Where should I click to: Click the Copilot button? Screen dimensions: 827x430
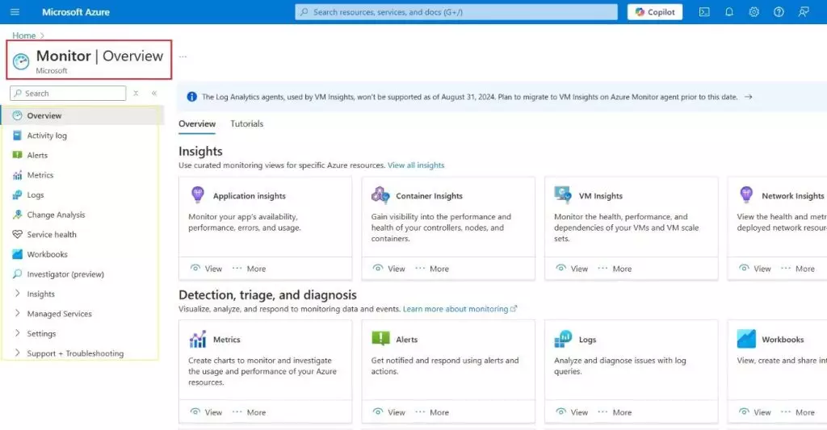coord(655,12)
